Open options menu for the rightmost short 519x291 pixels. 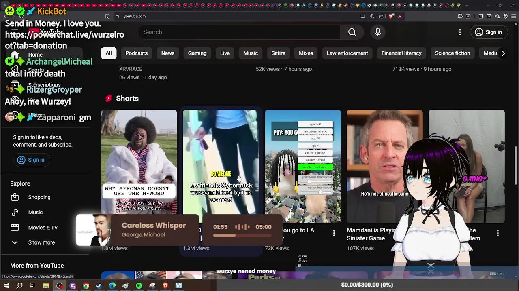tap(498, 233)
